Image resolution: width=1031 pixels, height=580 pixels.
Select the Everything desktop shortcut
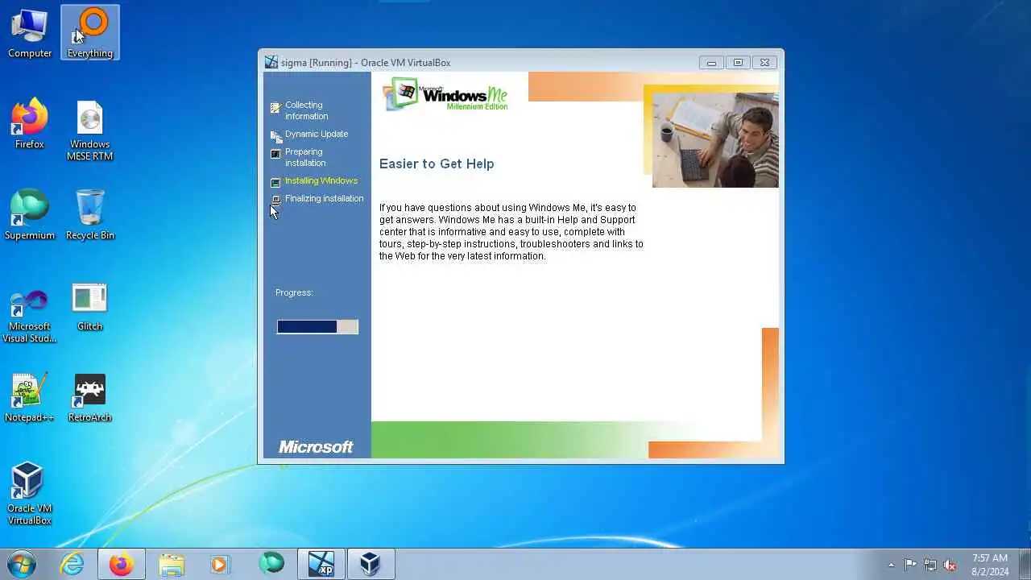click(90, 34)
